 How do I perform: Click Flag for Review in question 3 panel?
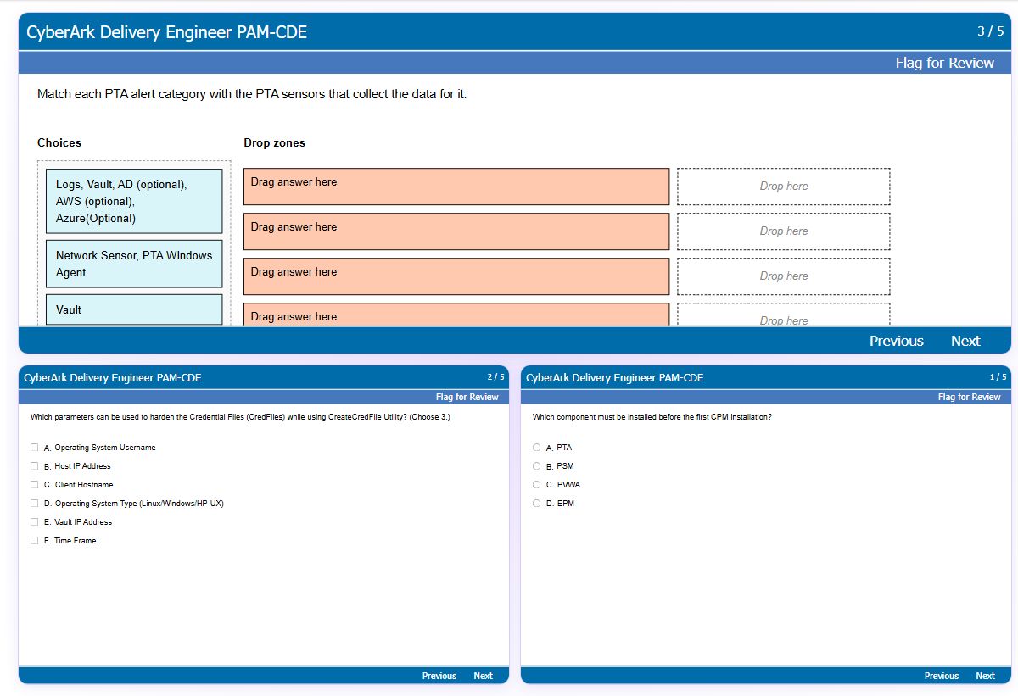coord(944,63)
